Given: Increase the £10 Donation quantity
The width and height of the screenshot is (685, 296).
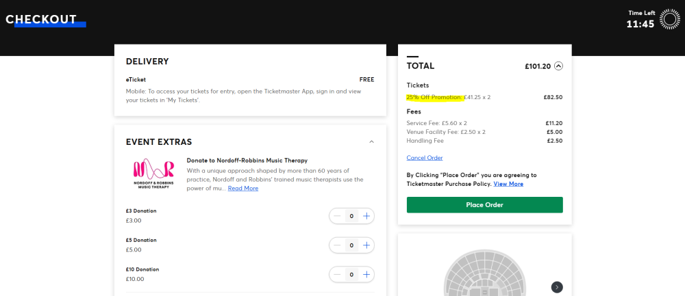Looking at the screenshot, I should [x=366, y=274].
